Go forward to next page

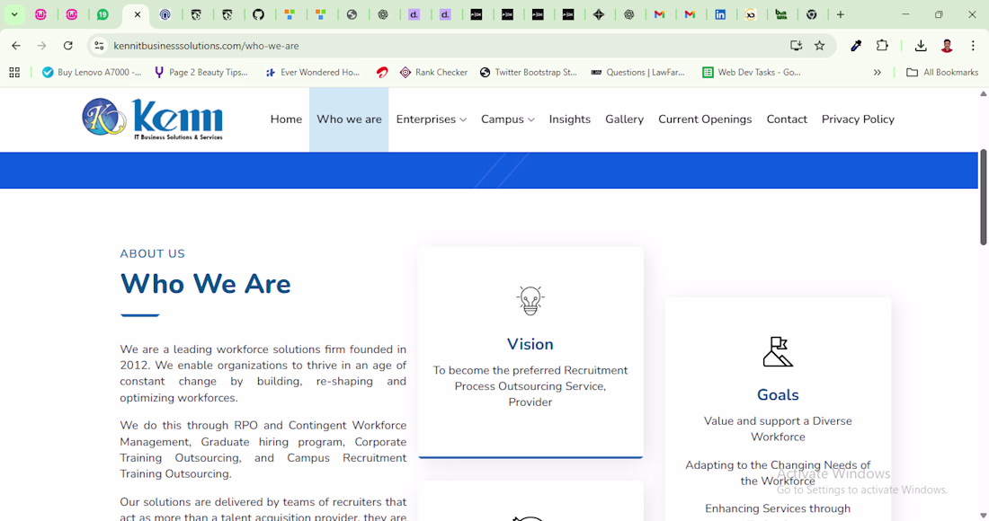click(41, 45)
